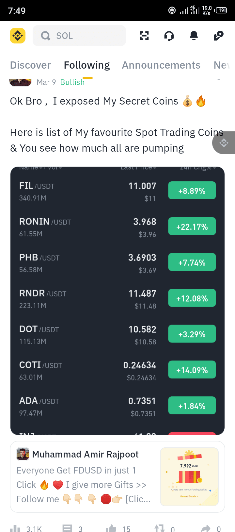Open the FDUSD gift thumbnail
The width and height of the screenshot is (235, 532).
[x=189, y=477]
